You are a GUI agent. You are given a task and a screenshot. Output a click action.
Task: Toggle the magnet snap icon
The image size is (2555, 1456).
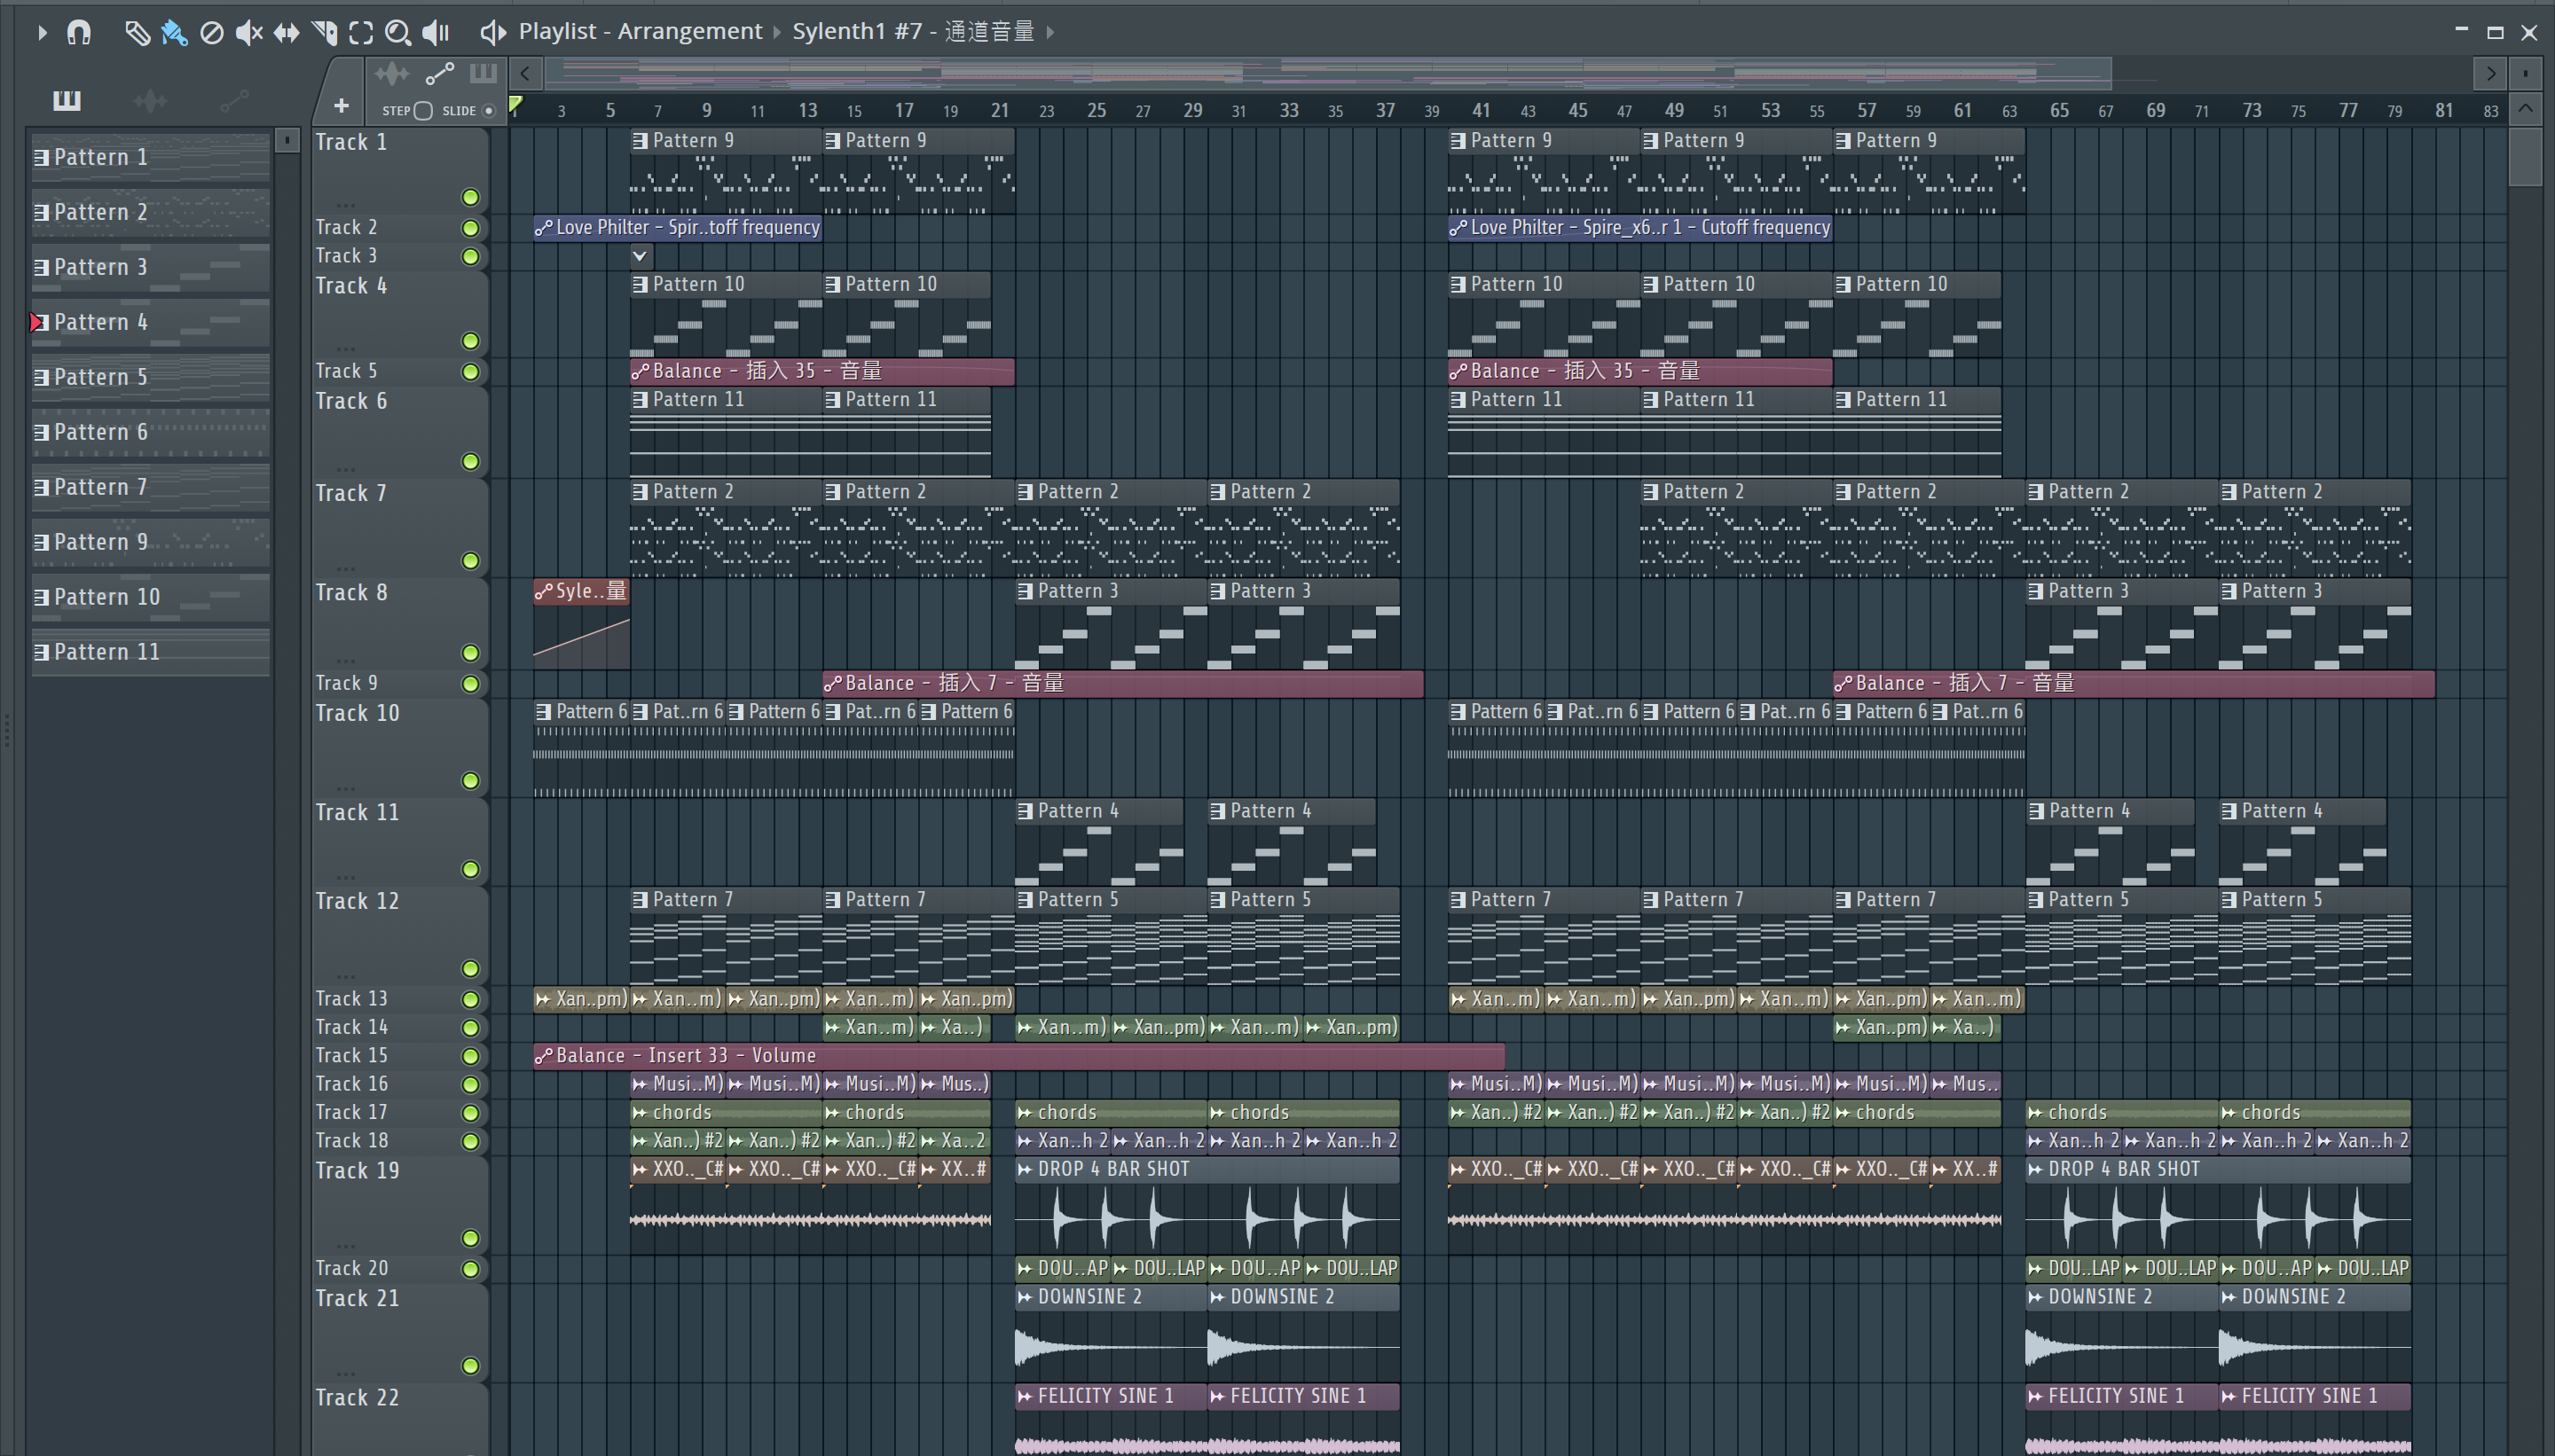point(79,33)
